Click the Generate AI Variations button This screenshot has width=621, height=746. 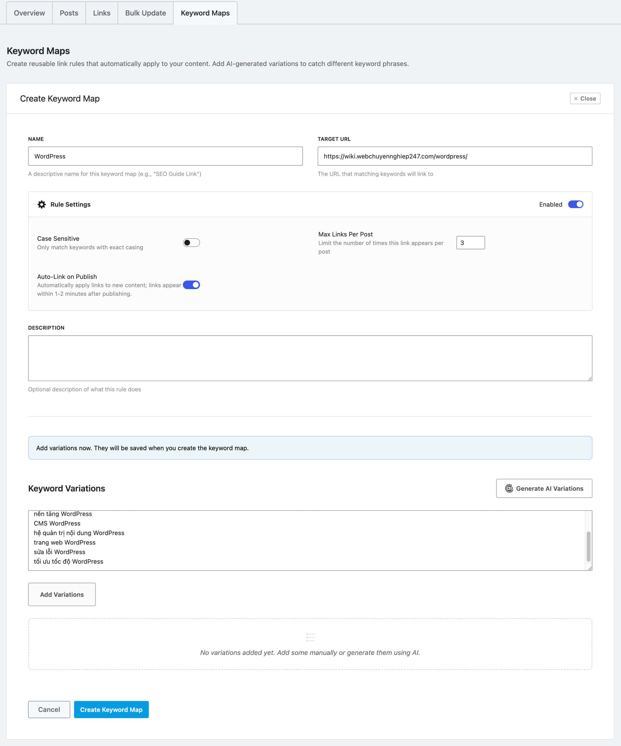(544, 488)
